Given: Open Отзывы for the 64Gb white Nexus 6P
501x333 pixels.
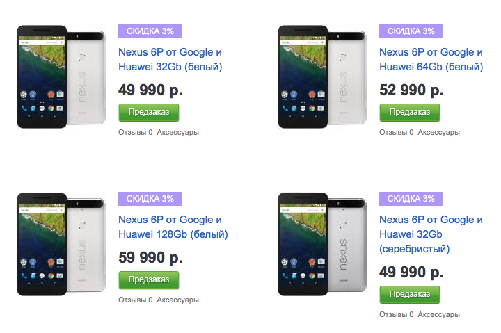Looking at the screenshot, I should (x=395, y=132).
